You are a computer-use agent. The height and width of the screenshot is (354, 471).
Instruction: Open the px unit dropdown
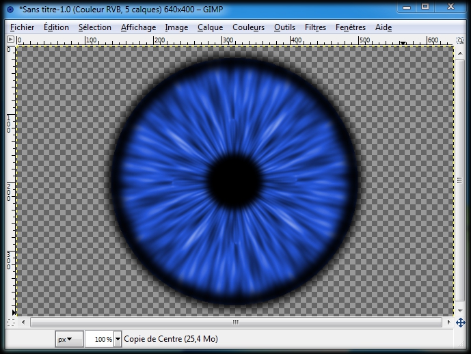69,339
